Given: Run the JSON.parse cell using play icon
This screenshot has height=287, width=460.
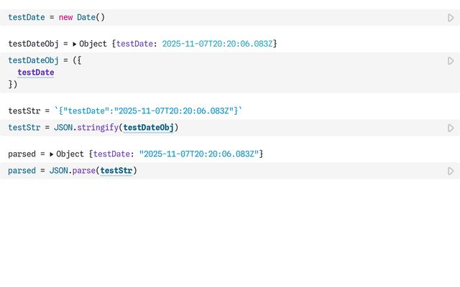Looking at the screenshot, I should coord(451,171).
